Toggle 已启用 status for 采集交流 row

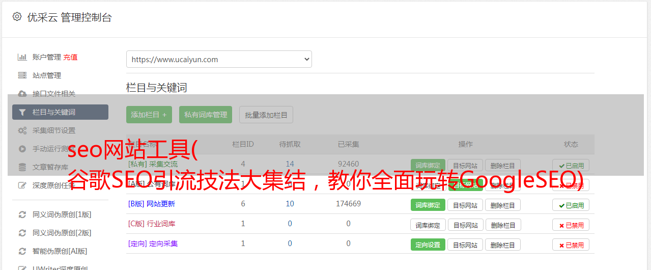click(x=571, y=165)
